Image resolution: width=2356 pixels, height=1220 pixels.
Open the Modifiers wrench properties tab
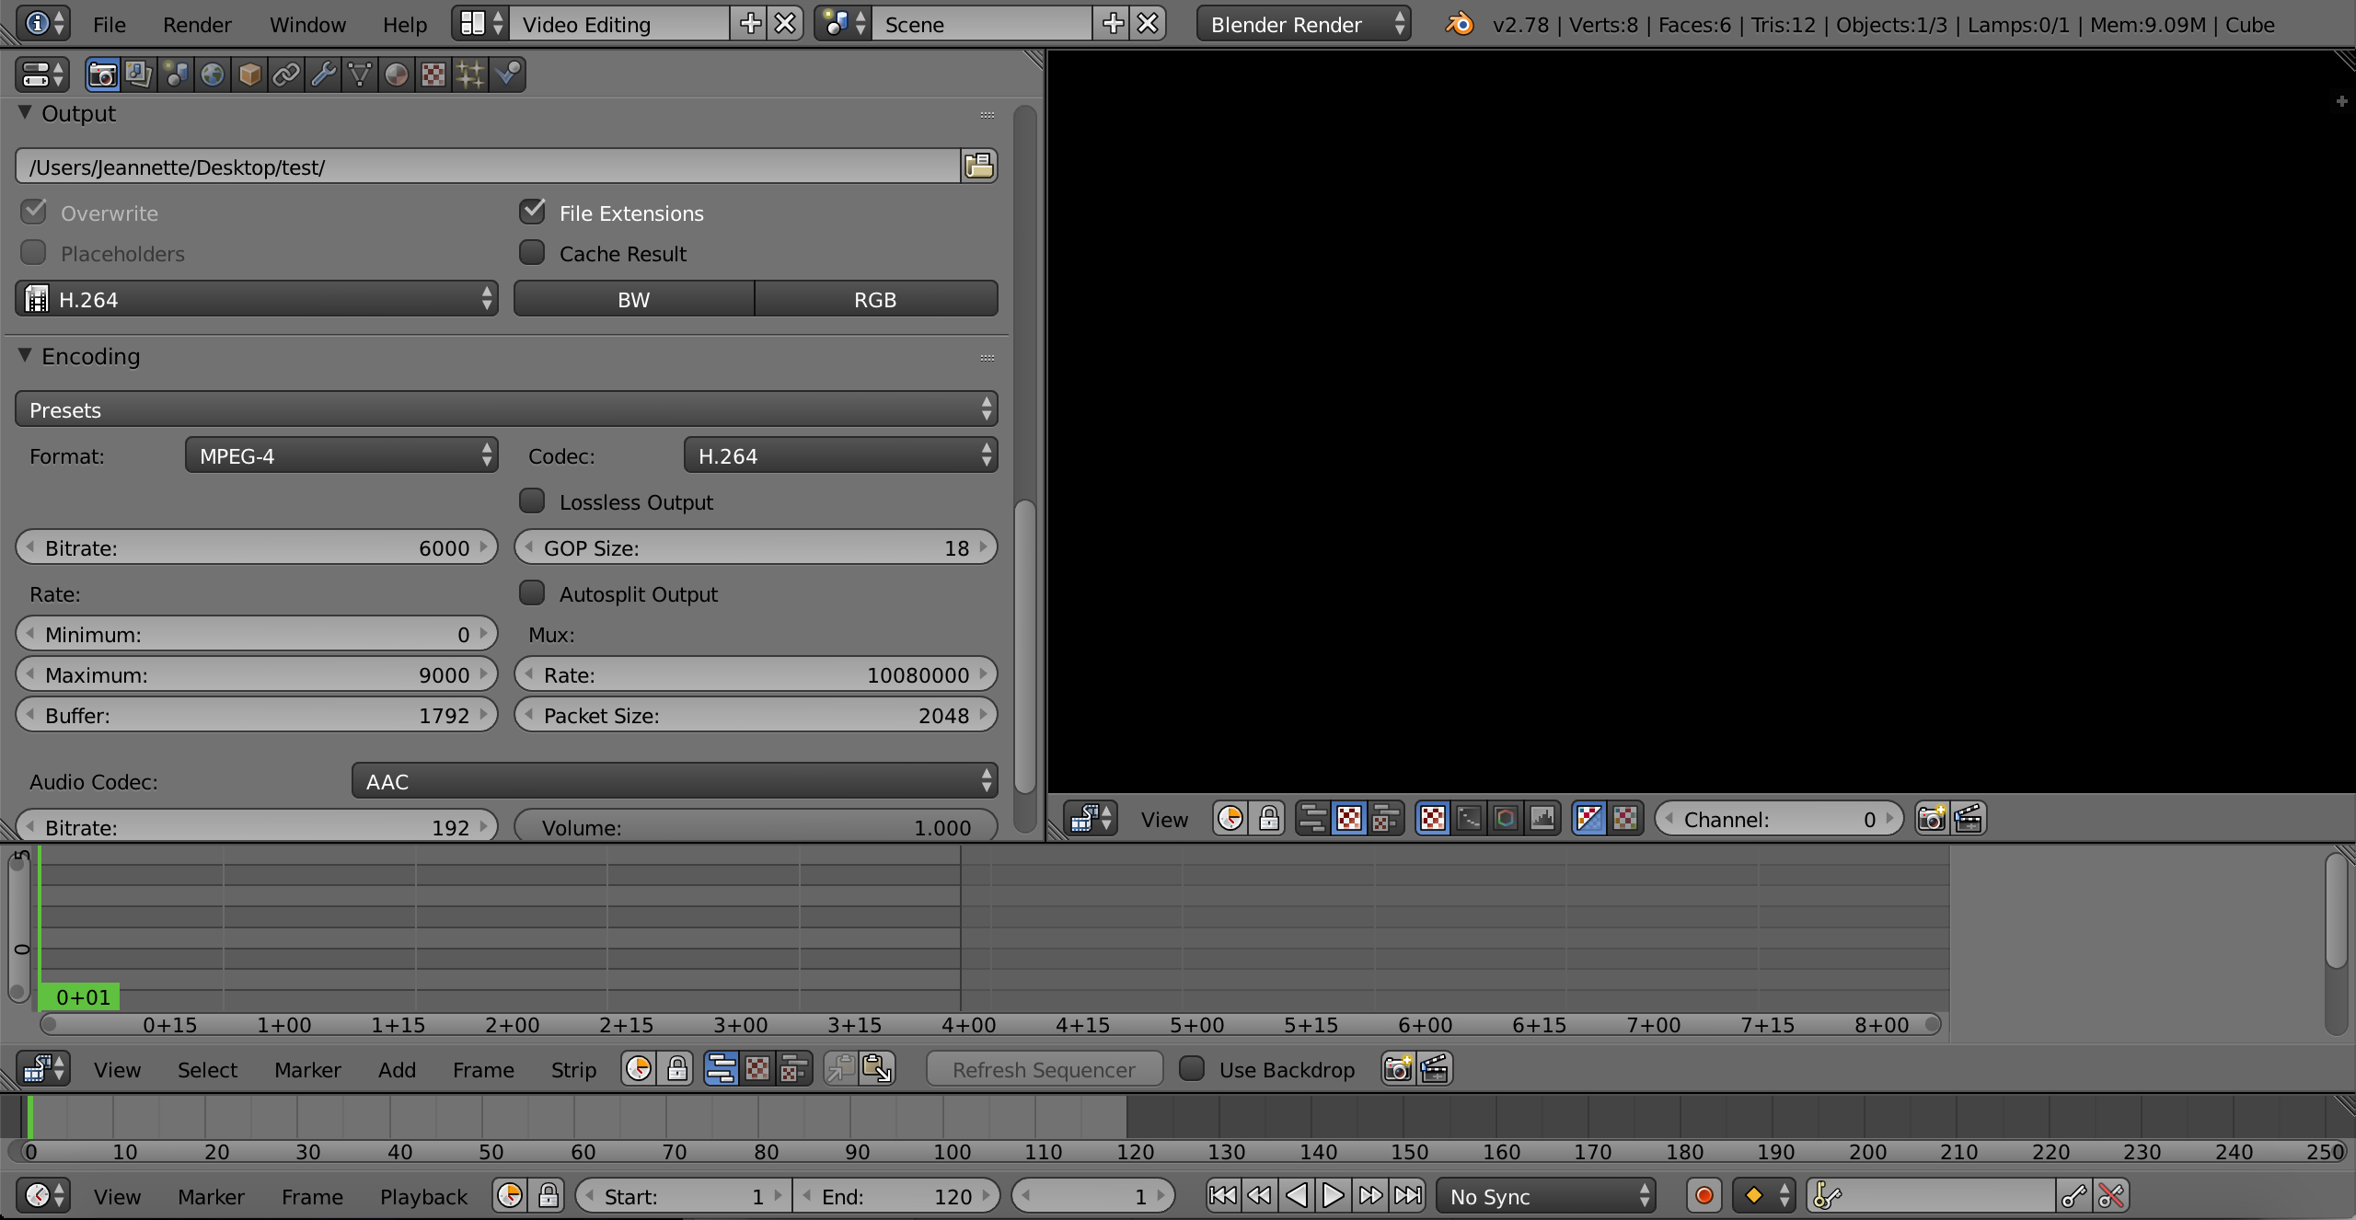point(323,75)
